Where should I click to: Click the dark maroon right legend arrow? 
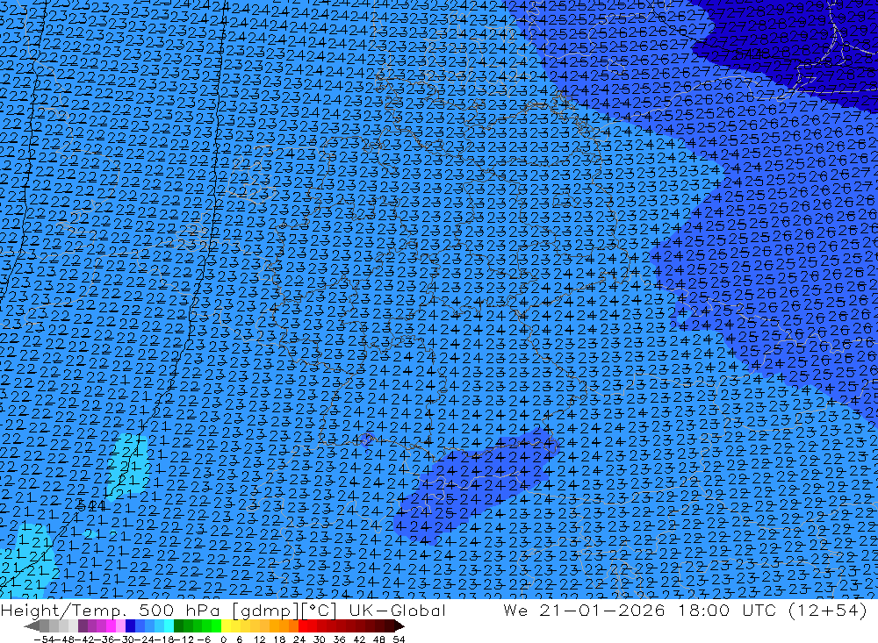coord(399,626)
